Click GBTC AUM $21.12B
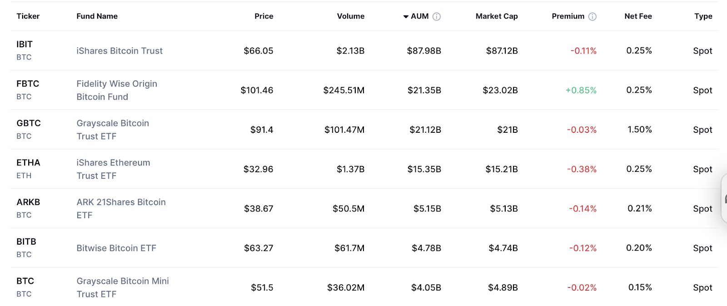The height and width of the screenshot is (306, 727). click(425, 130)
